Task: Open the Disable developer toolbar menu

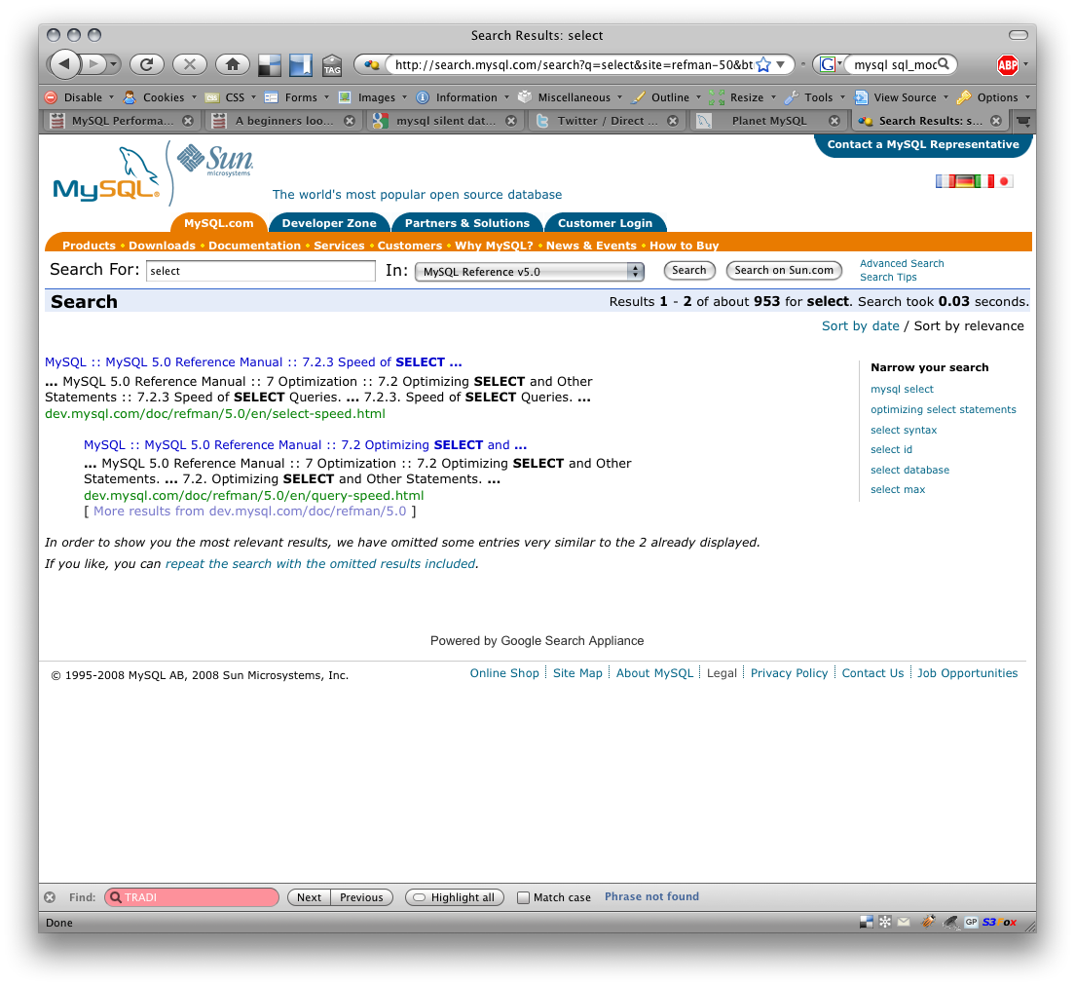Action: [x=79, y=97]
